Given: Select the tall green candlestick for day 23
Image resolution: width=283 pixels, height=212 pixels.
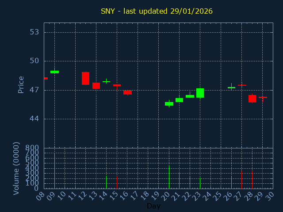Looking at the screenshot, I should point(200,93).
